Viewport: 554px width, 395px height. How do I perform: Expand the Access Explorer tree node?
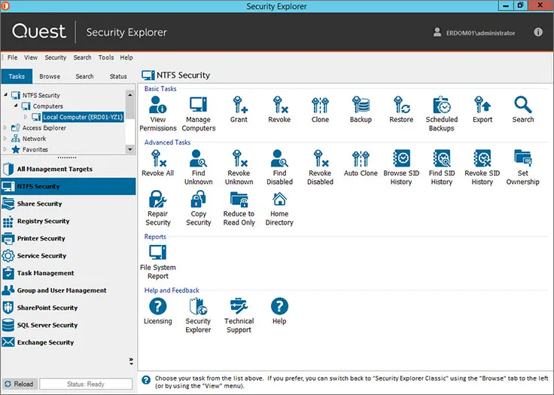click(x=6, y=128)
